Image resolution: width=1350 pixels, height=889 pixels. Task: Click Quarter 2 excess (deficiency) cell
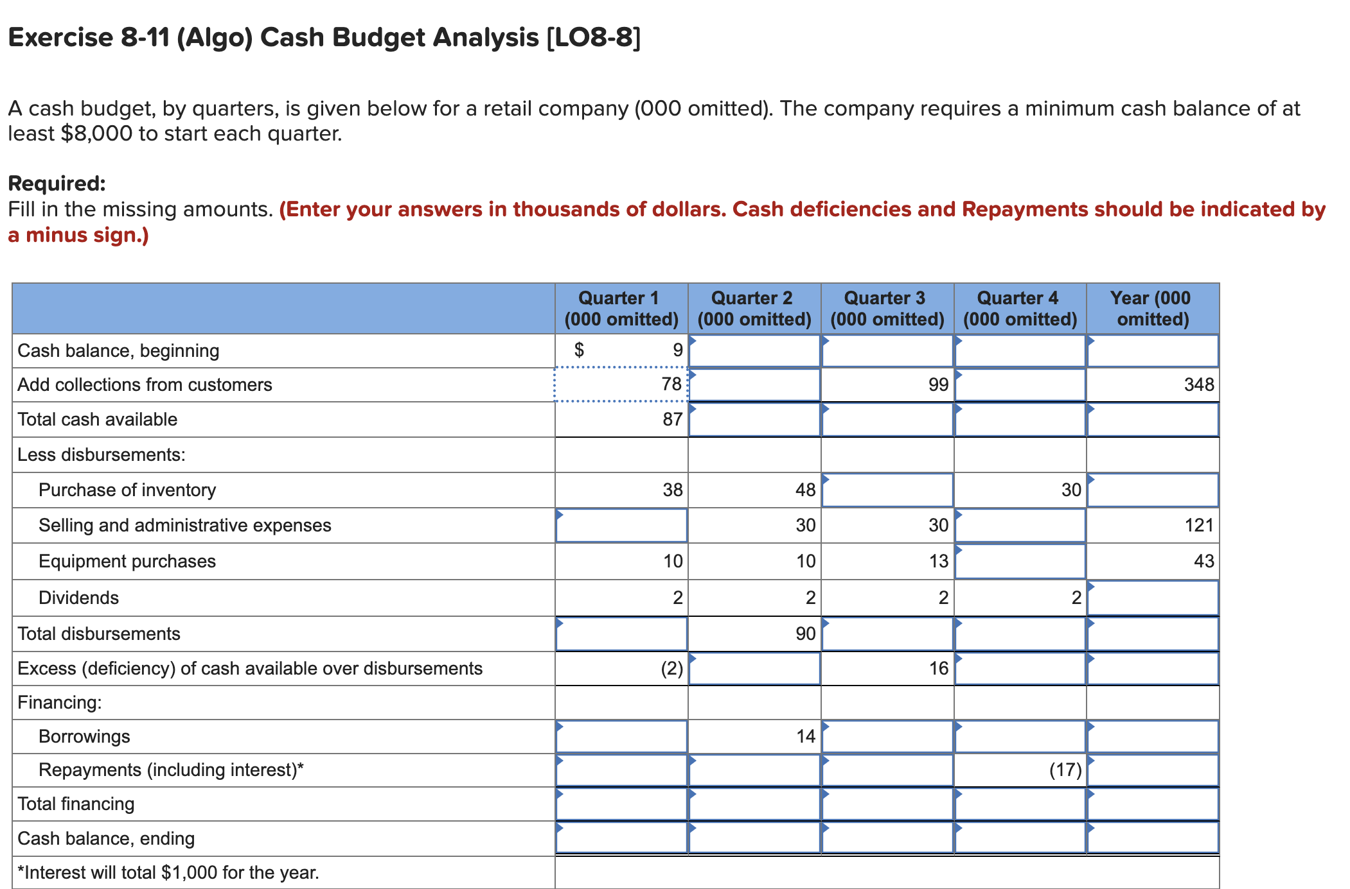pos(754,668)
